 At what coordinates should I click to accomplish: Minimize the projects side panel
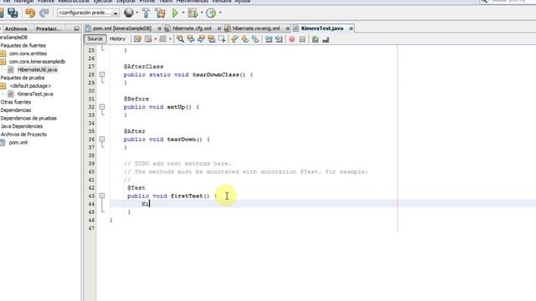[76, 28]
